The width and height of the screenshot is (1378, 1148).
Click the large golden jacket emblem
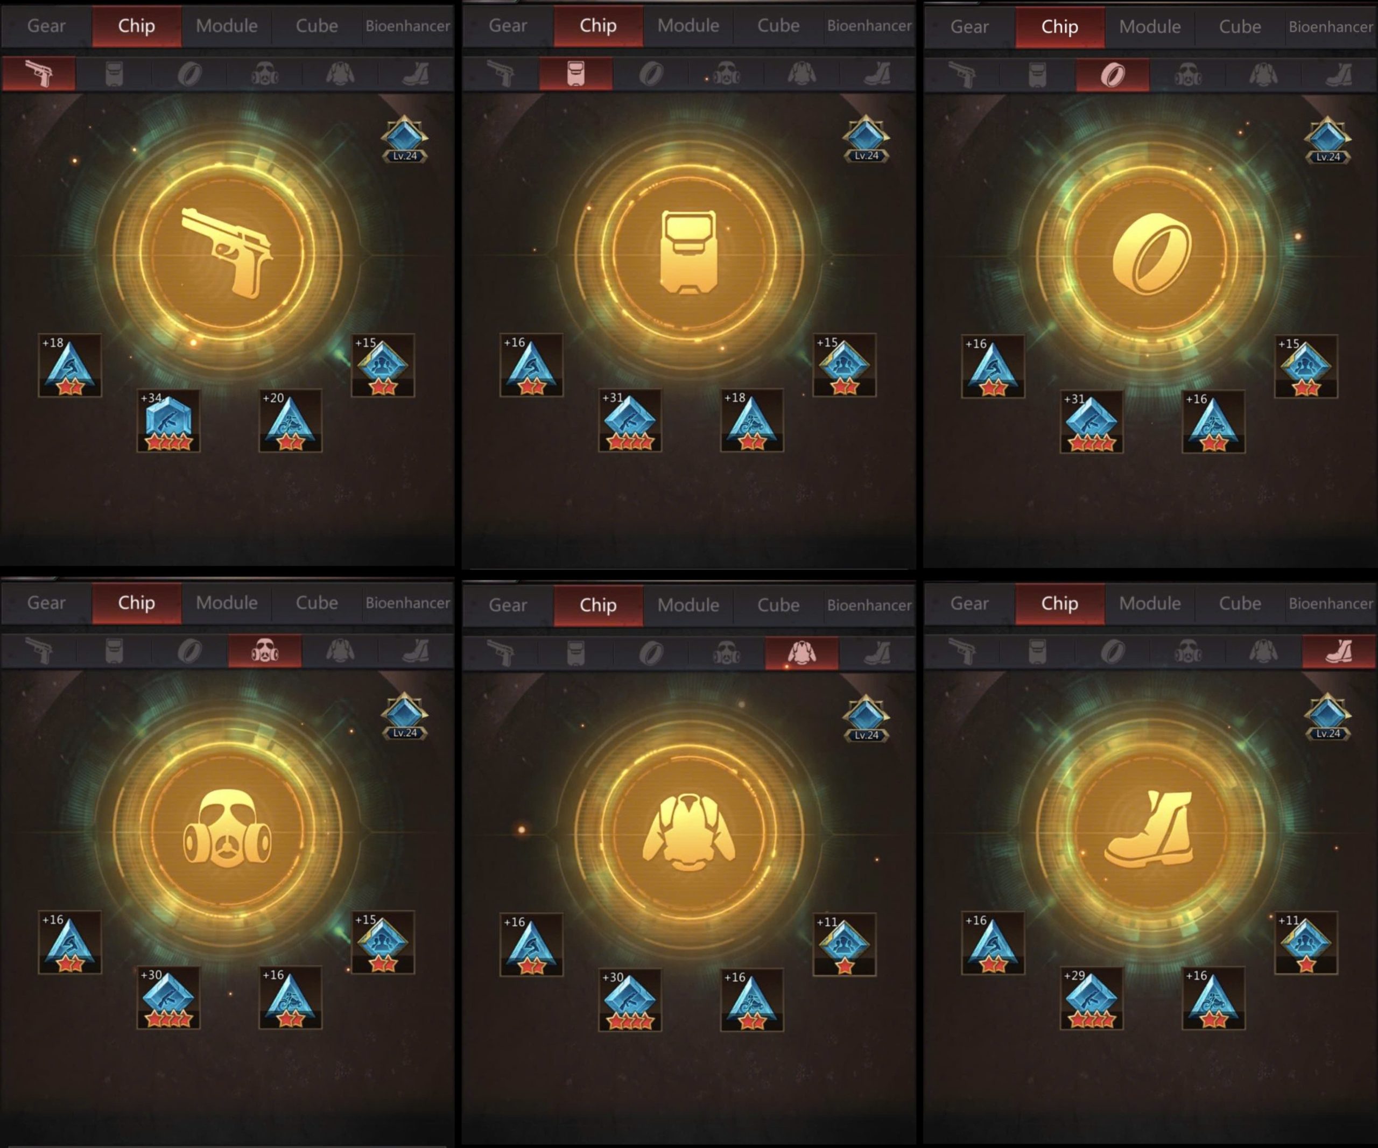tap(688, 833)
